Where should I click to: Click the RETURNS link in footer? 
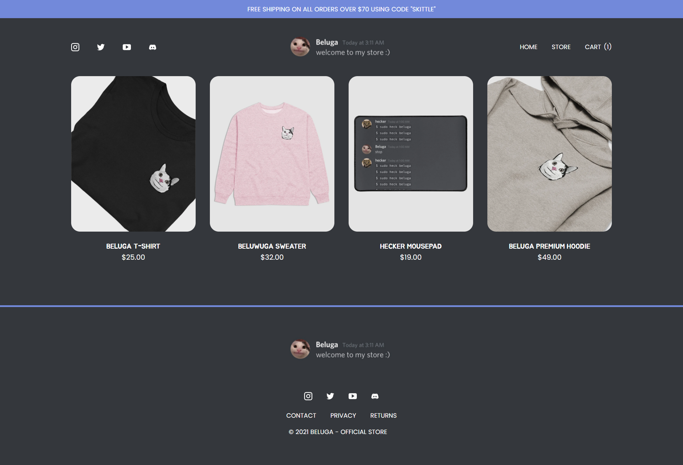click(x=383, y=415)
